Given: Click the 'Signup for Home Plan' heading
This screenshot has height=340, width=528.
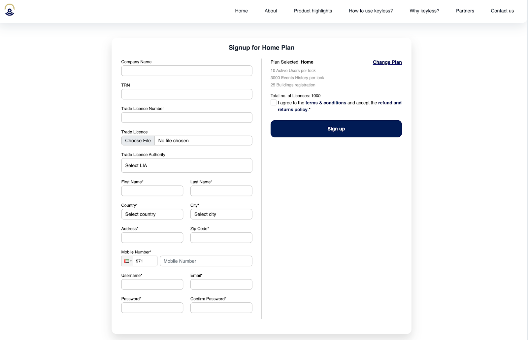Looking at the screenshot, I should [262, 48].
